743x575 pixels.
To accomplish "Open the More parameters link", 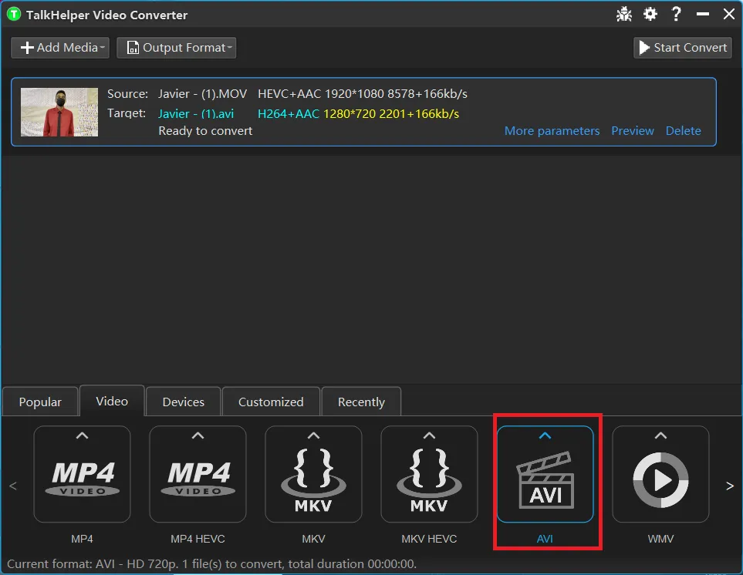I will pos(552,131).
